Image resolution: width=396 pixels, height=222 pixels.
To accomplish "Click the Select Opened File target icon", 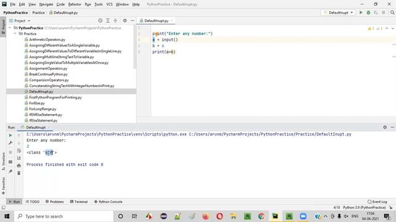I will (x=100, y=20).
